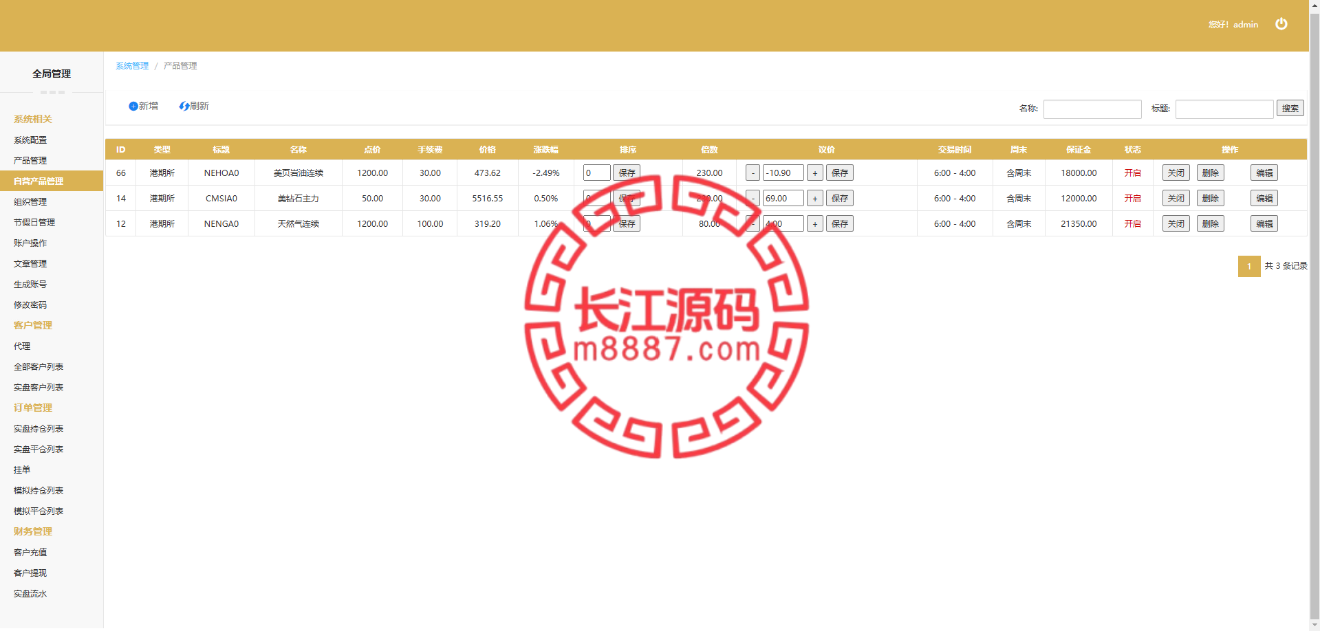Select 自营产品管理 sidebar item
The image size is (1320, 631).
coord(52,181)
